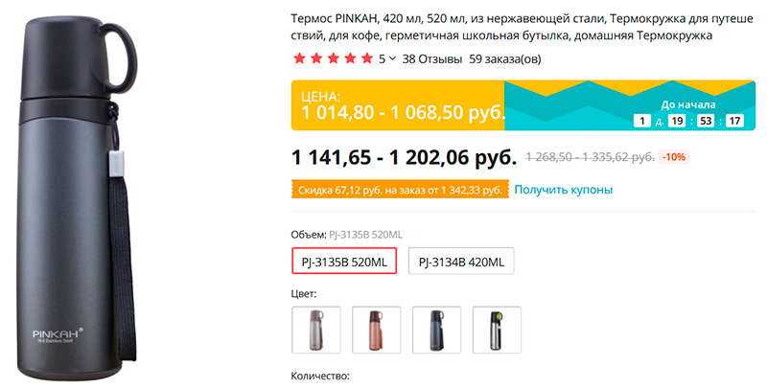Click the orange discount coupon banner
Screen dimensions: 767x389
click(398, 190)
